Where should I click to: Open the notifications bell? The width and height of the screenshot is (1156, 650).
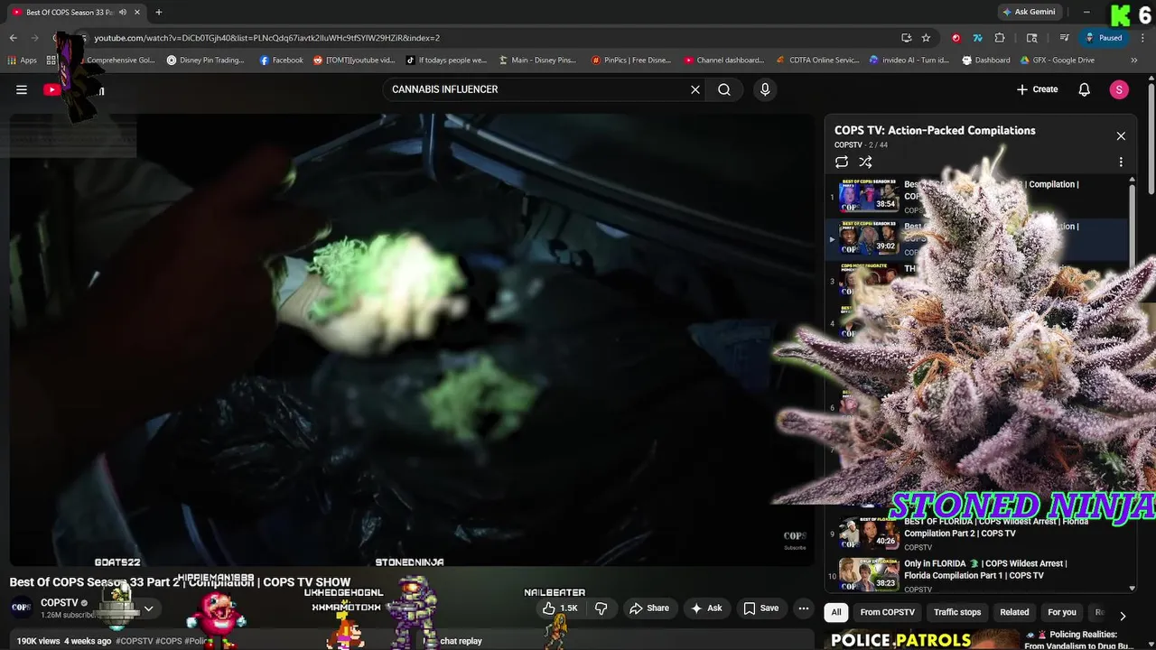[x=1085, y=89]
